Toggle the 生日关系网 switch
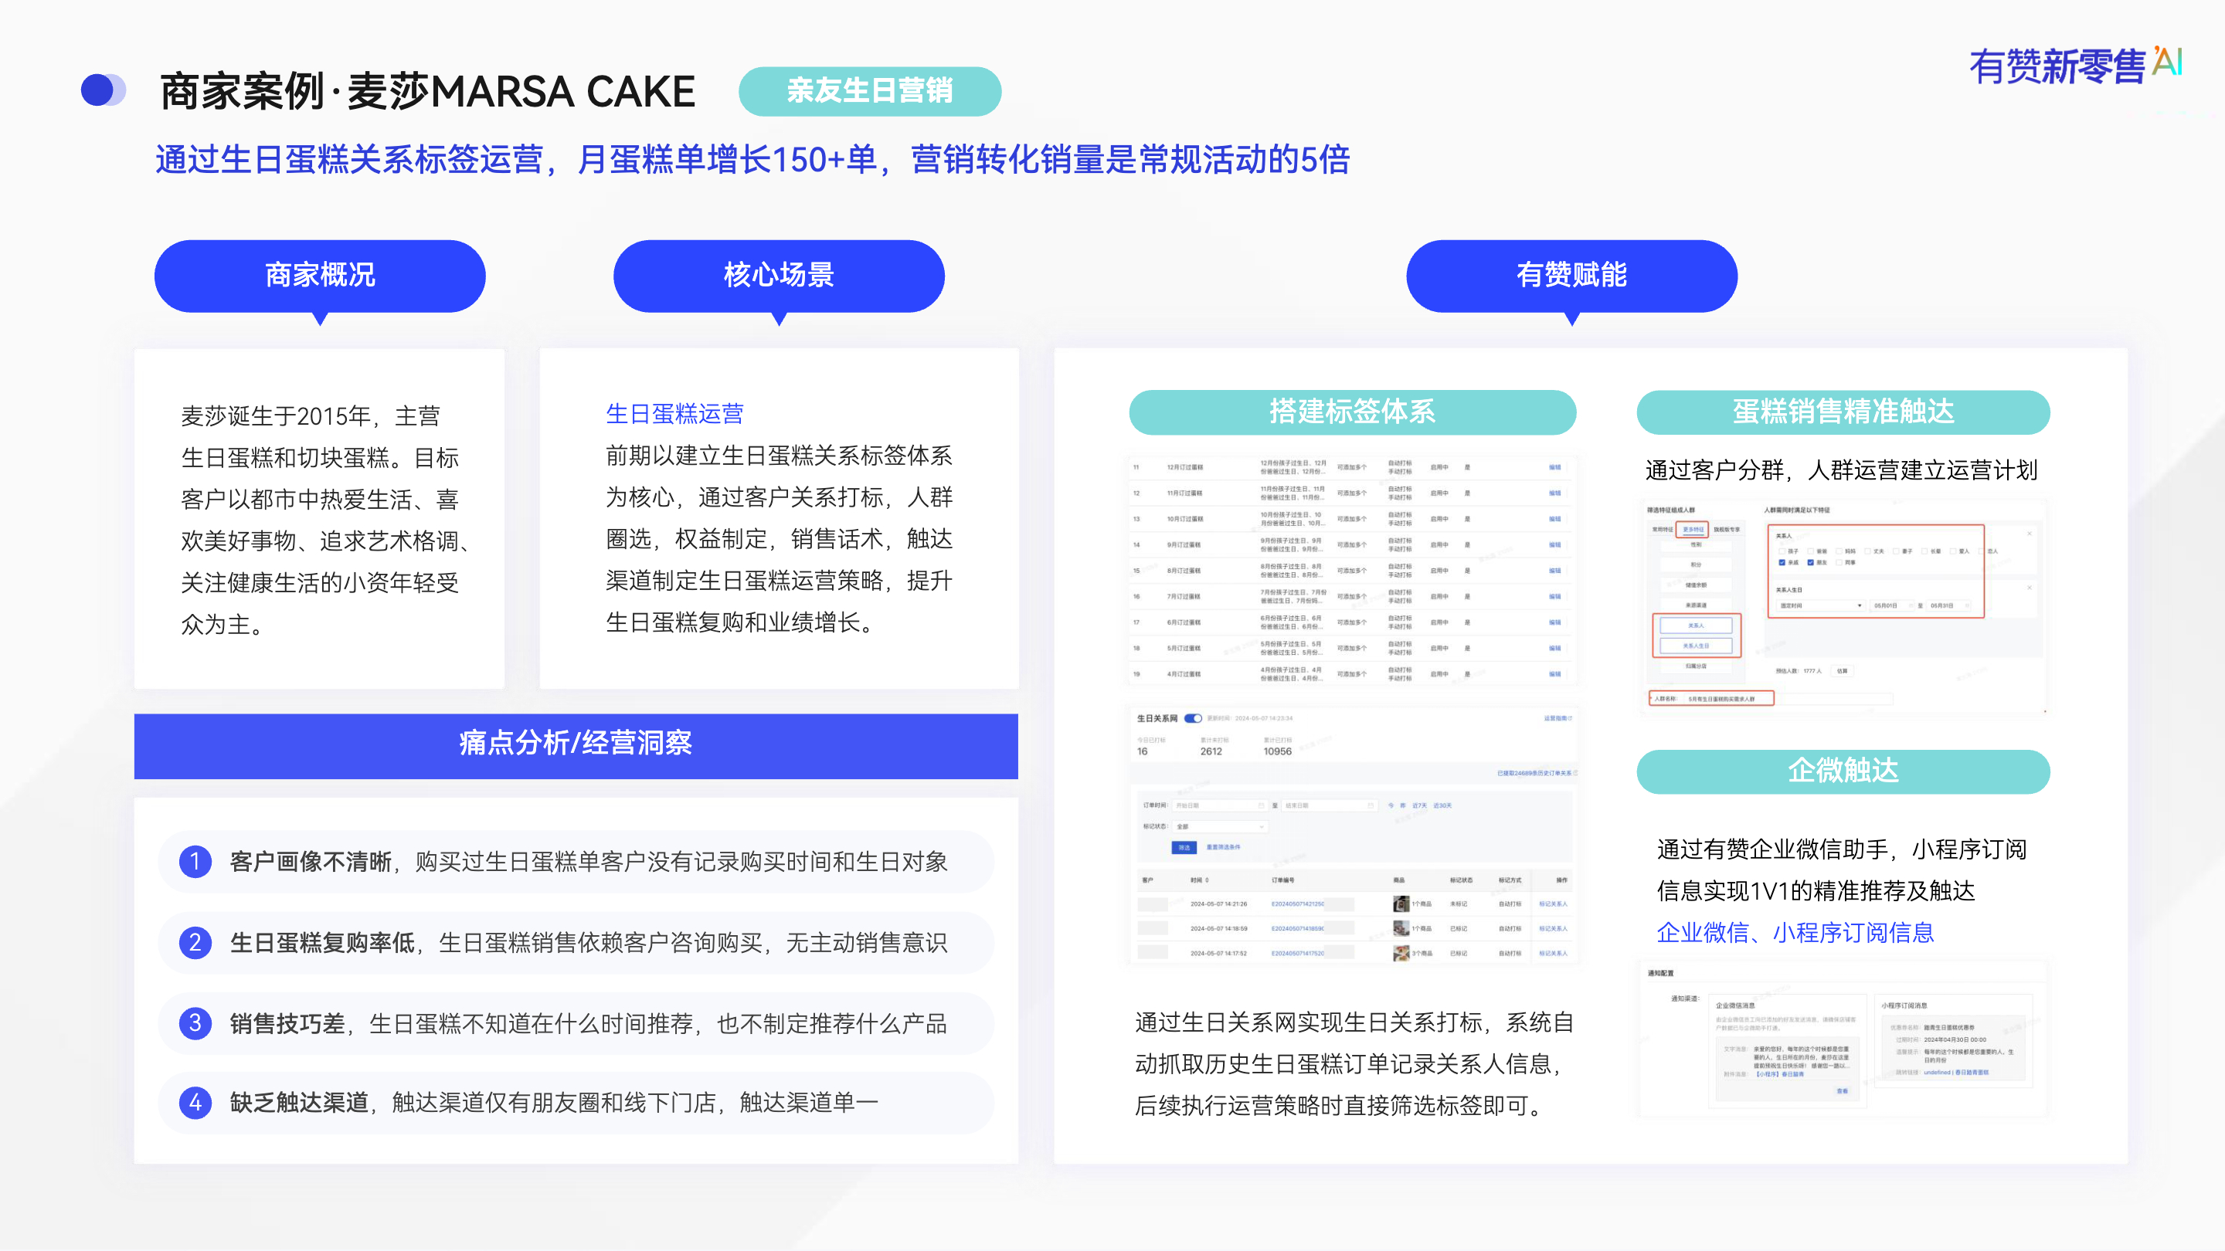Image resolution: width=2225 pixels, height=1251 pixels. [x=1193, y=718]
